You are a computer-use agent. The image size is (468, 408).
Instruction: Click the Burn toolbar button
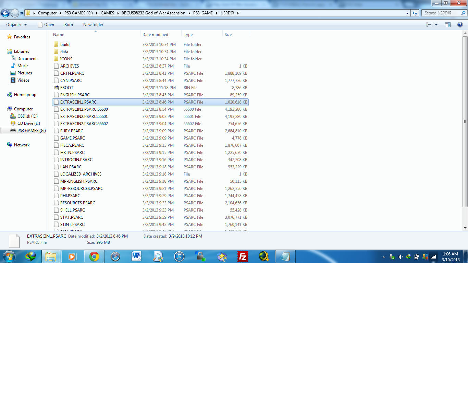click(69, 25)
